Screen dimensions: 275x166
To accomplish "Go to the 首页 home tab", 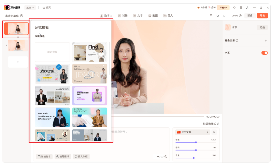I will (x=46, y=7).
